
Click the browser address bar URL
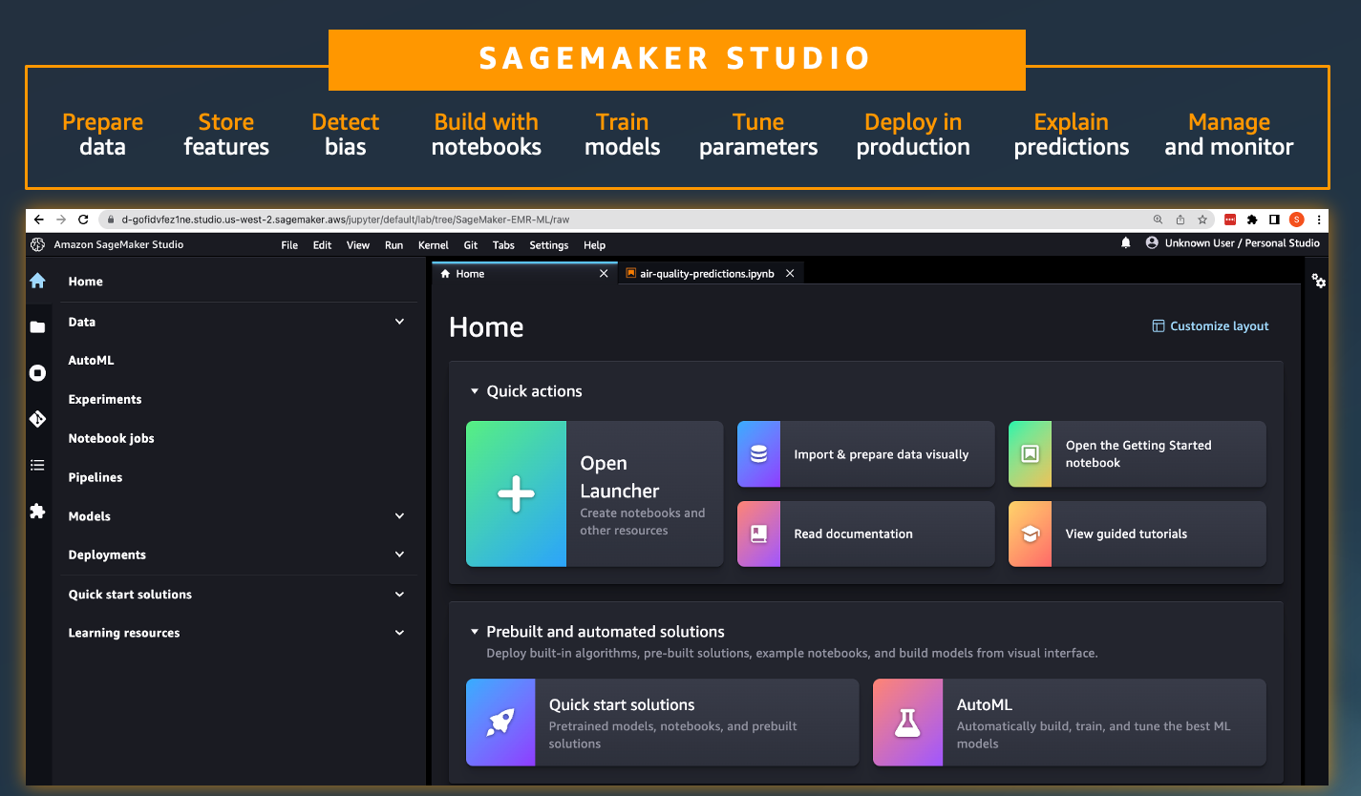click(346, 220)
